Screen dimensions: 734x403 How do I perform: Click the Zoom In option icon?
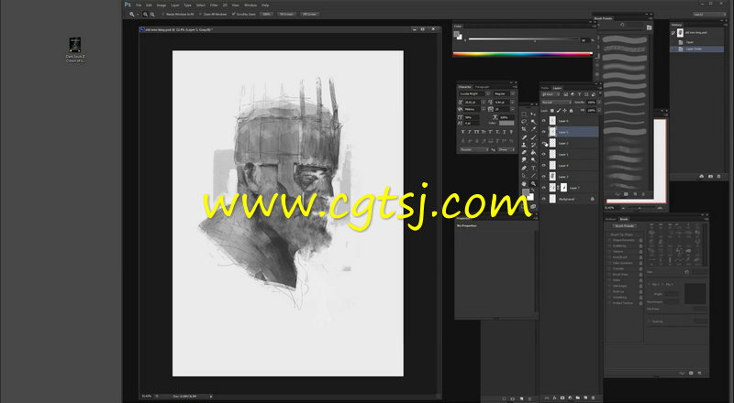point(145,14)
